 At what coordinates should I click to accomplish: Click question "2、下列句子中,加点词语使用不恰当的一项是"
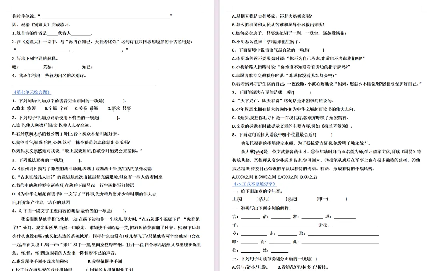[x=66, y=118]
